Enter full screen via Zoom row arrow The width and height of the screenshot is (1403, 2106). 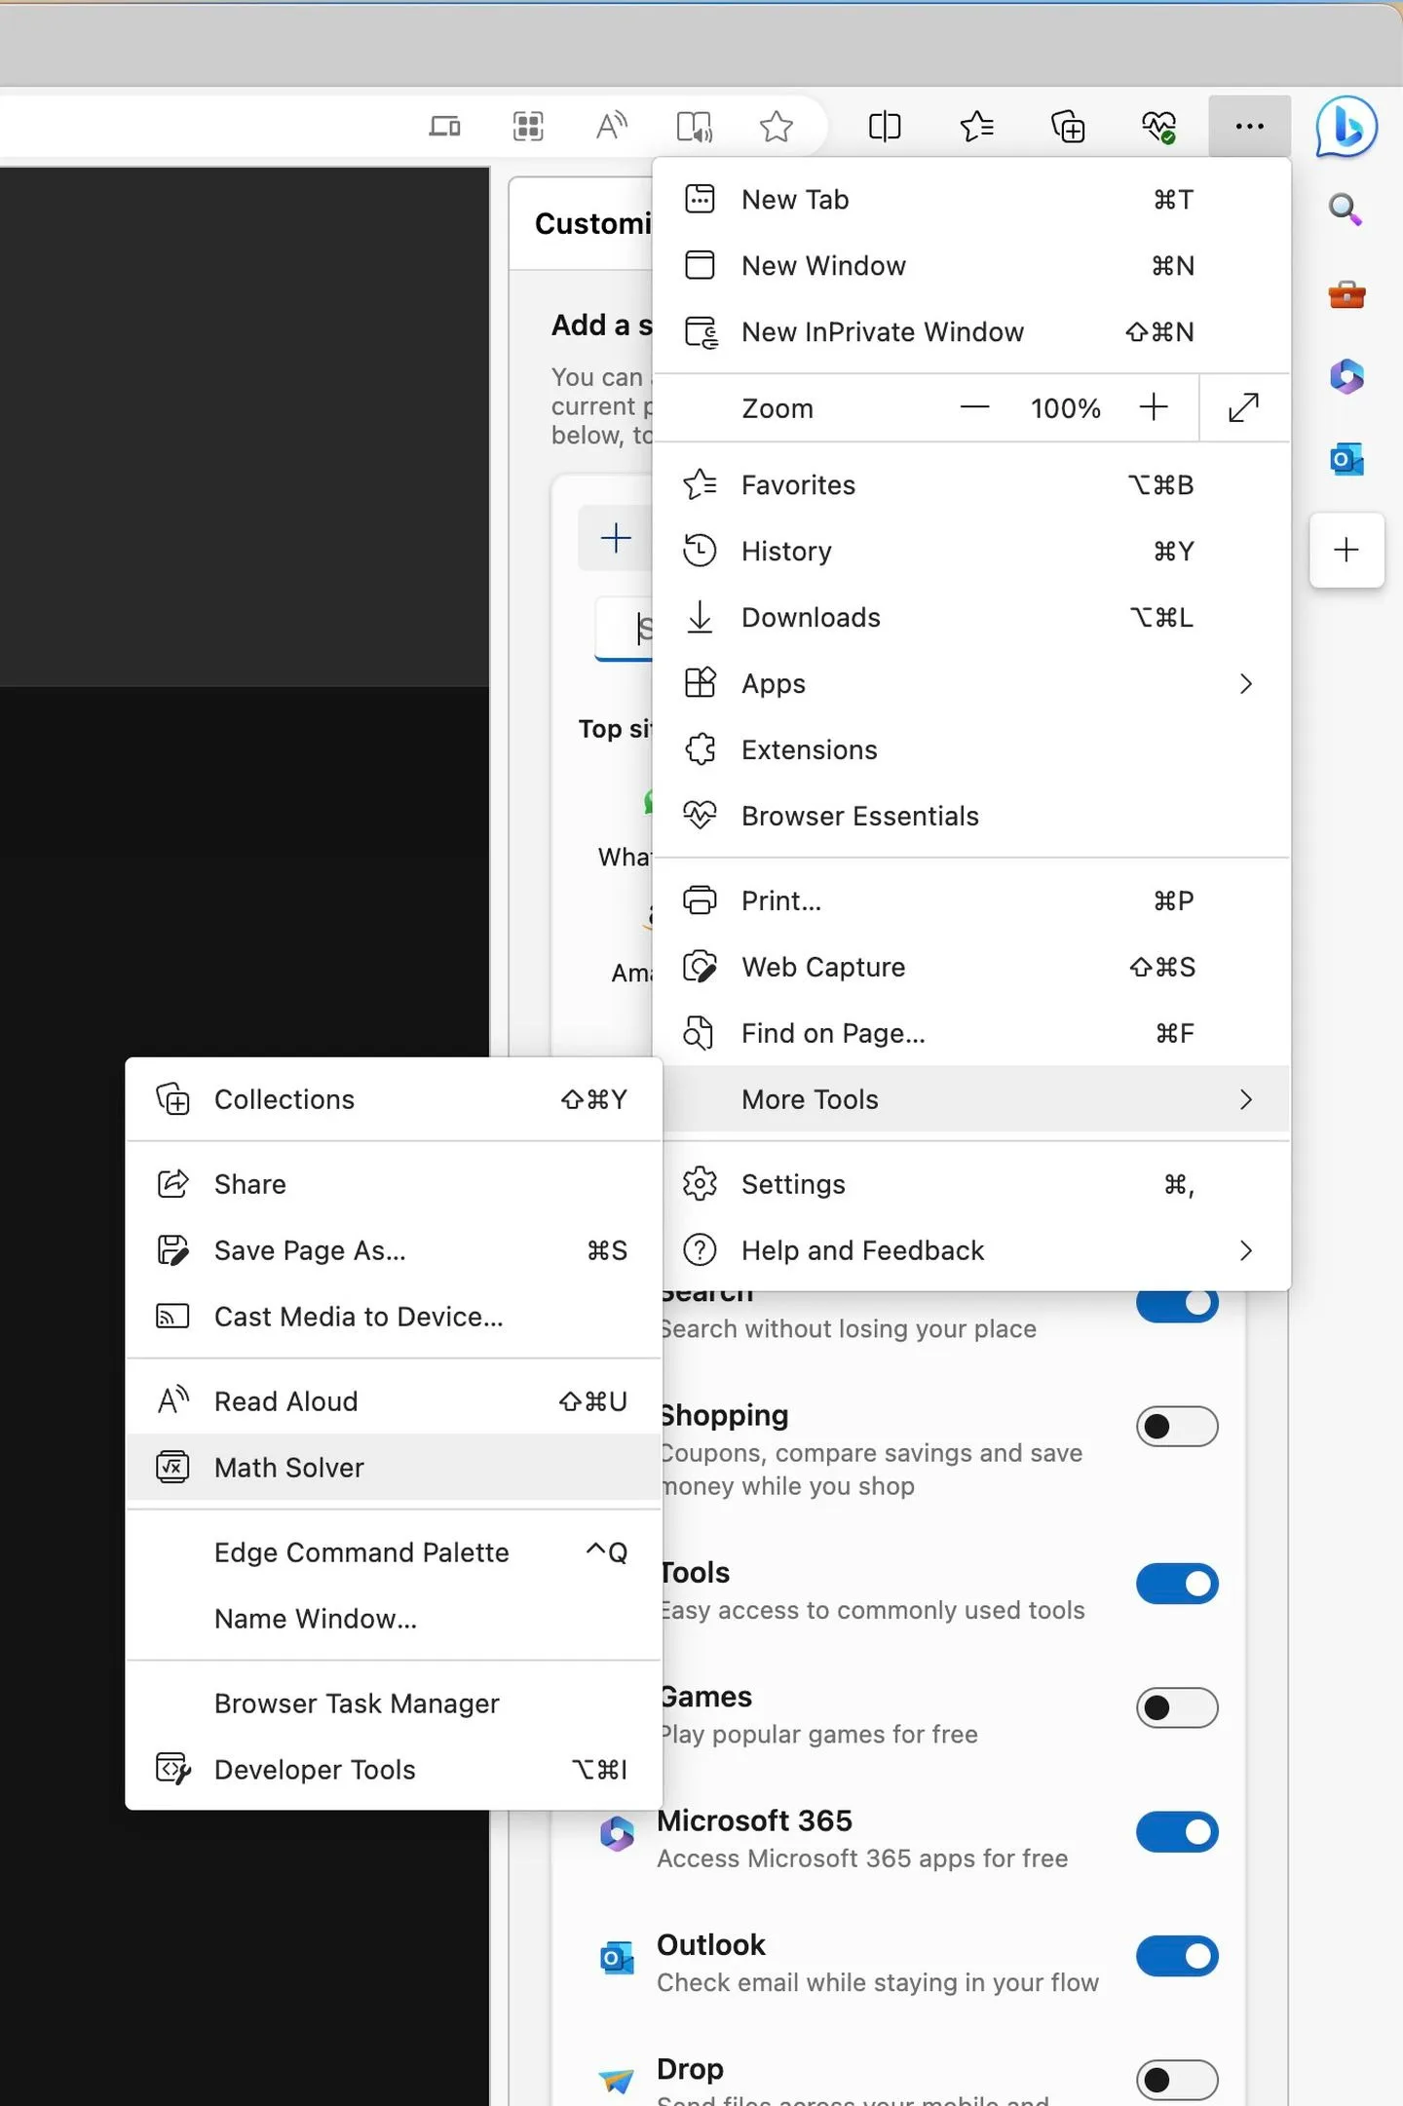click(x=1243, y=407)
